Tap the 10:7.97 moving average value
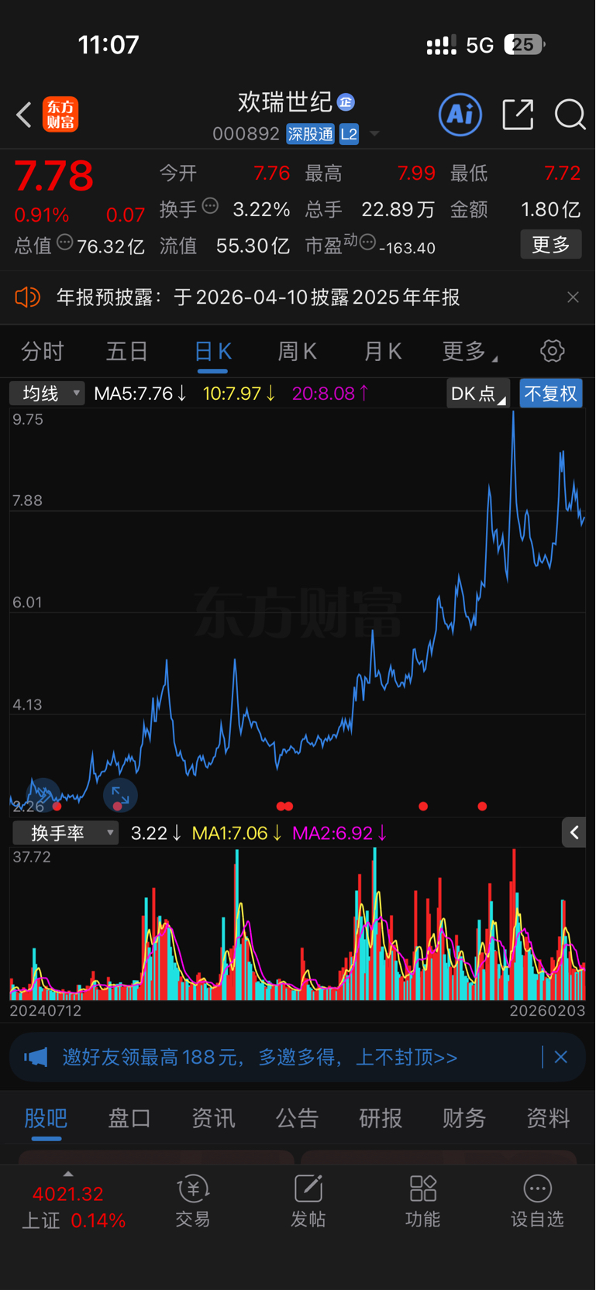Viewport: 596px width, 1290px height. click(239, 394)
